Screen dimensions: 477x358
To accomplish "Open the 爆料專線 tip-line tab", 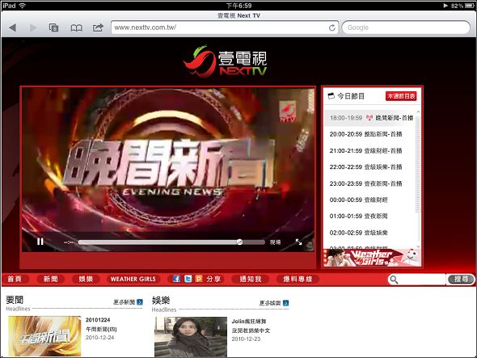I will [x=298, y=279].
